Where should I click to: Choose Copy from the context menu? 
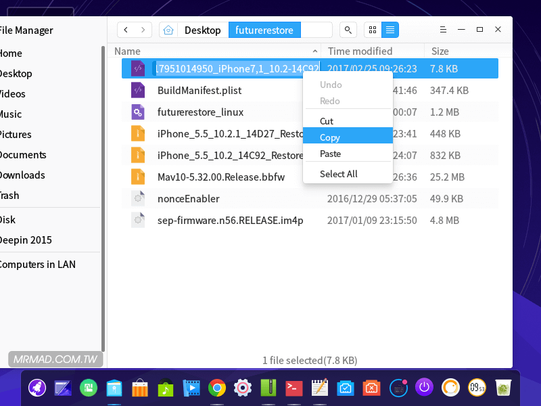(x=330, y=137)
